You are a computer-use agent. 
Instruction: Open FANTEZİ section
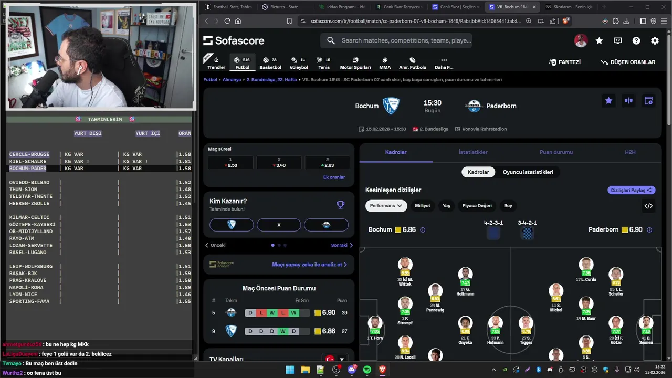coord(565,62)
